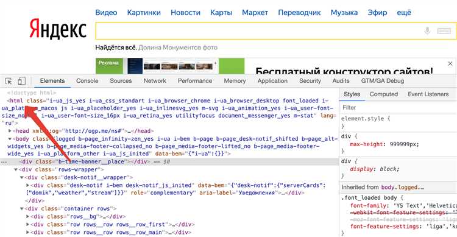
Task: Click the Видео link
Action: 106,13
